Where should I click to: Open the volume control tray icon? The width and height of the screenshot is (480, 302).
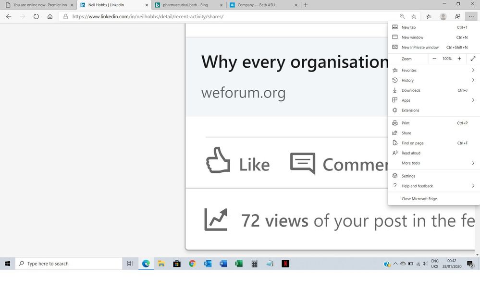[x=425, y=264]
